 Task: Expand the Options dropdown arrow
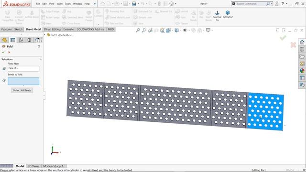[x=175, y=4]
